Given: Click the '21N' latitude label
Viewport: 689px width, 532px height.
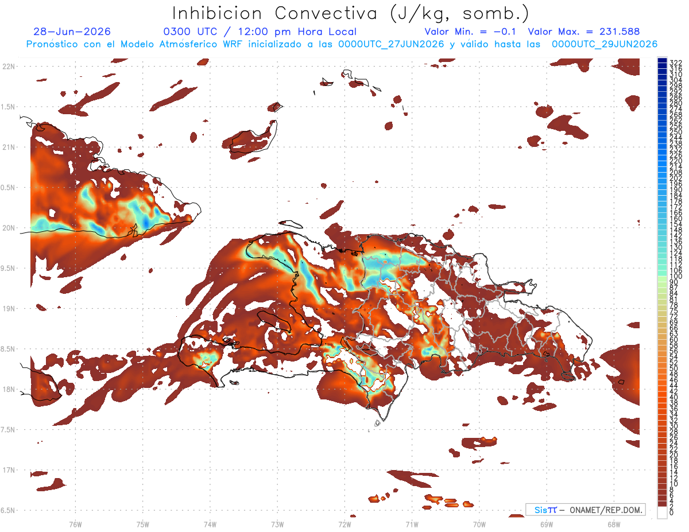Looking at the screenshot, I should tap(8, 147).
